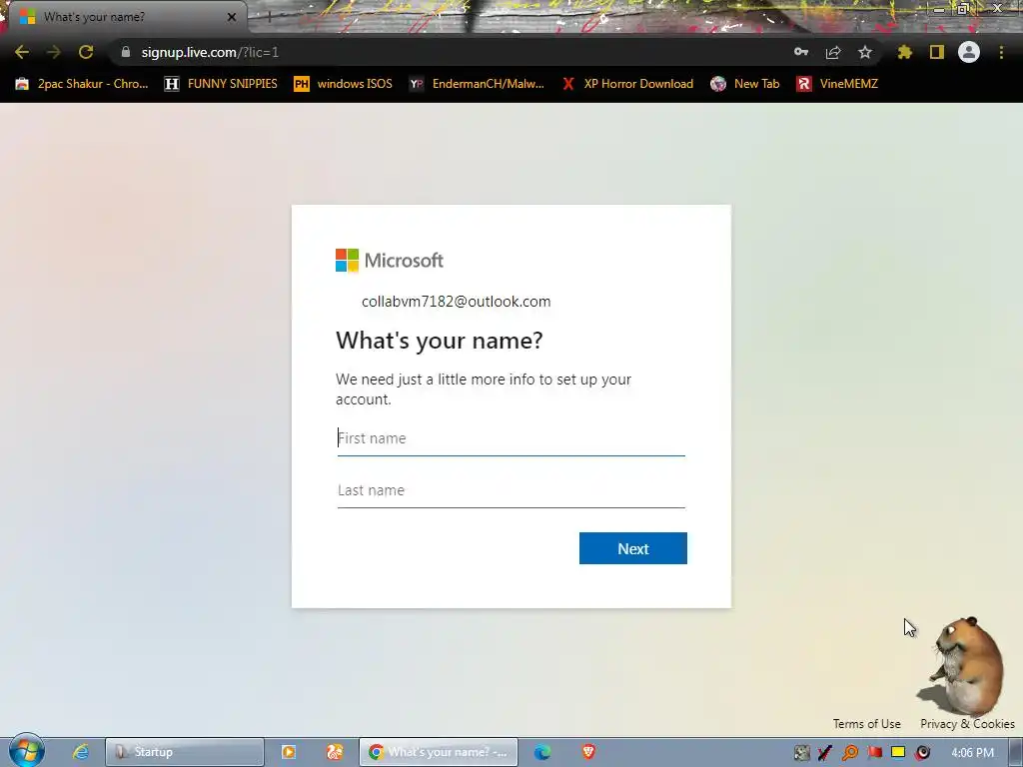1023x767 pixels.
Task: Focus the First name field
Action: [511, 438]
